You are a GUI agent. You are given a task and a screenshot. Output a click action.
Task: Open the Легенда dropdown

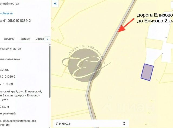point(91,123)
